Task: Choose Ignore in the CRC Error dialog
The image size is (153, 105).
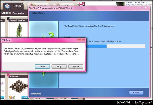Action: tap(76, 66)
